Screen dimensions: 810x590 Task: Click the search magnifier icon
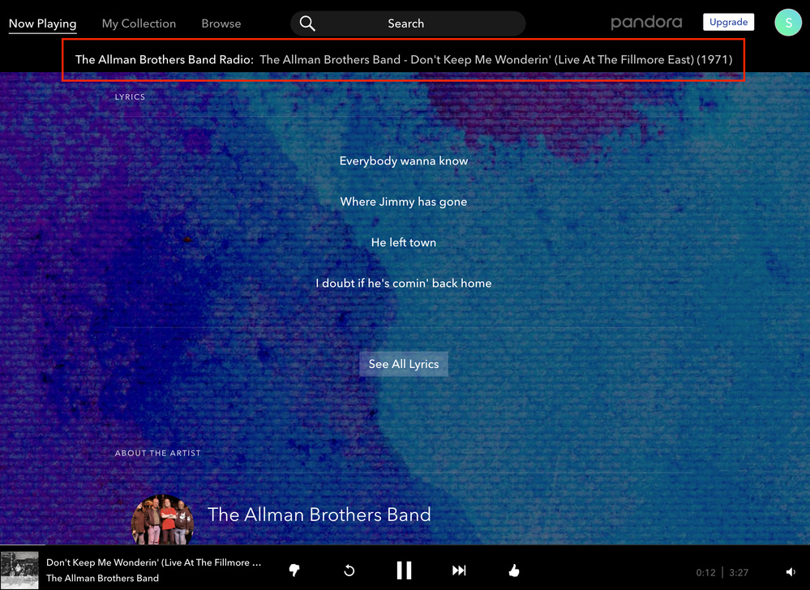[x=307, y=24]
